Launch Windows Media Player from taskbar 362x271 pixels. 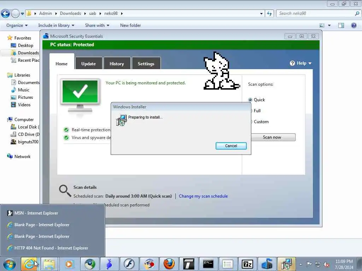click(69, 264)
